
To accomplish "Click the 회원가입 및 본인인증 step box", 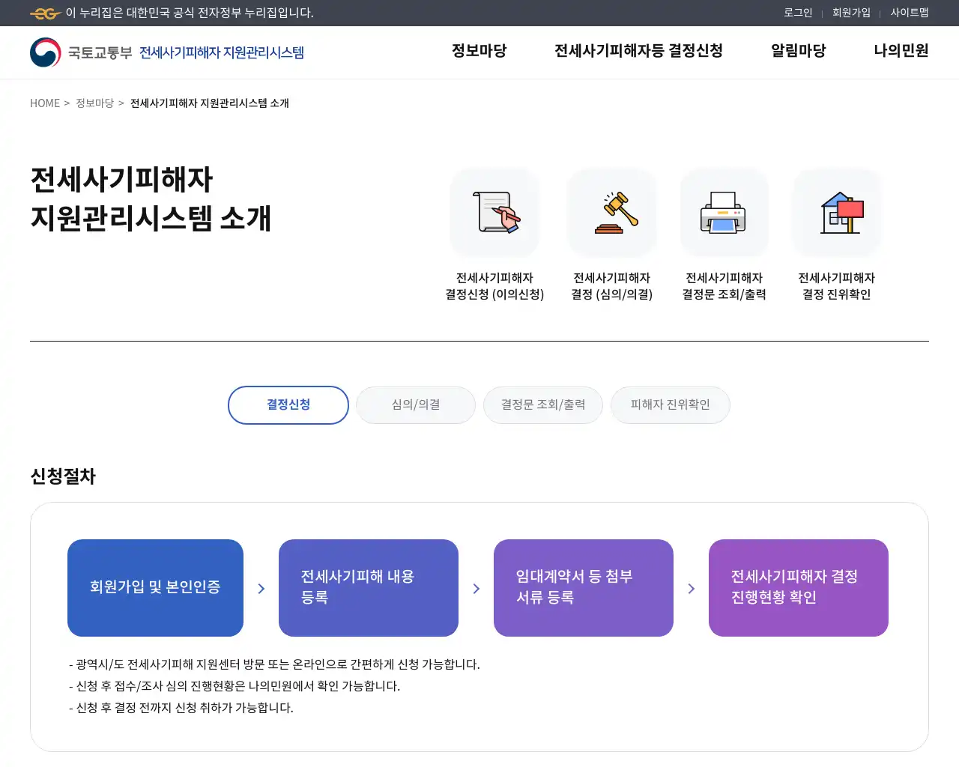I will point(155,588).
